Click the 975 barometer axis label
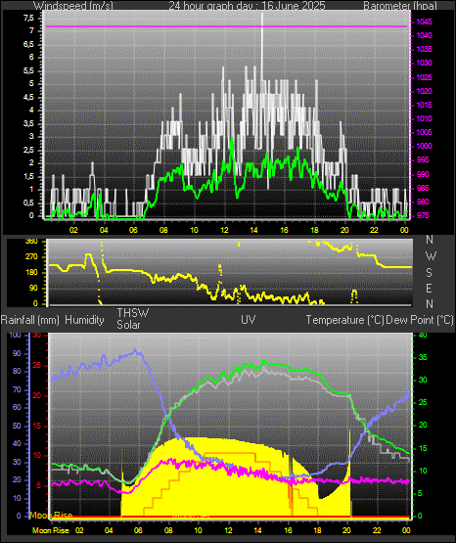This screenshot has height=543, width=456. click(423, 215)
